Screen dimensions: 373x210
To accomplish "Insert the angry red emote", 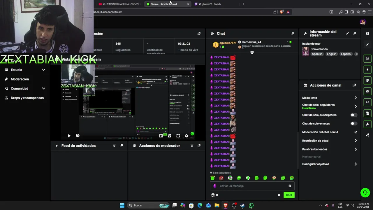I will (x=221, y=178).
